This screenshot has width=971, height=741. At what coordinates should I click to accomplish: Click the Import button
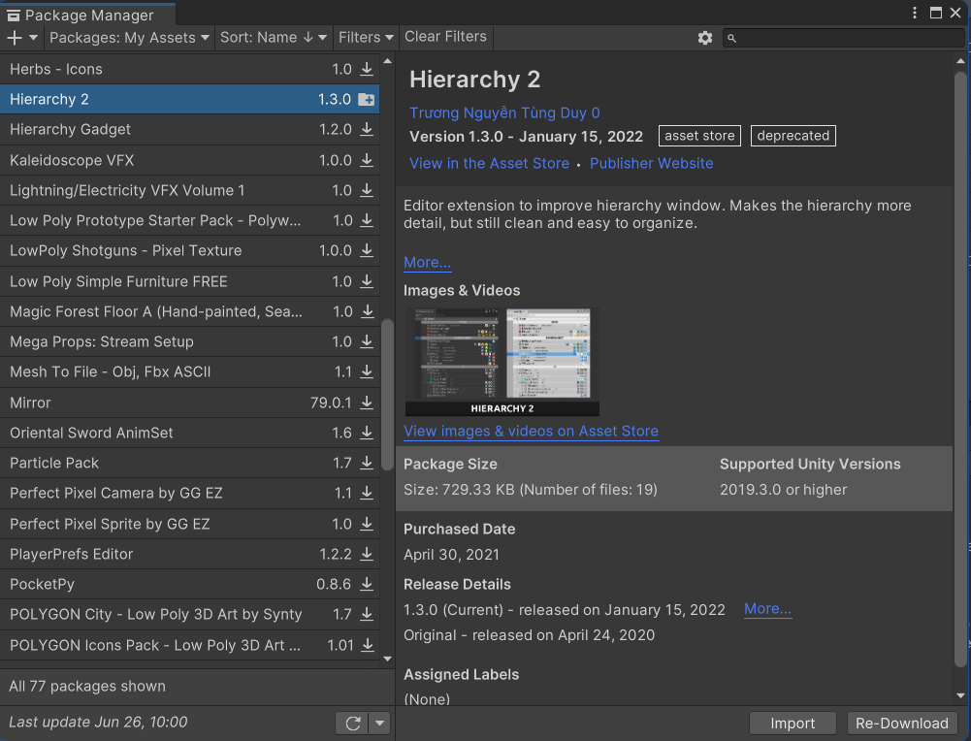pos(793,723)
